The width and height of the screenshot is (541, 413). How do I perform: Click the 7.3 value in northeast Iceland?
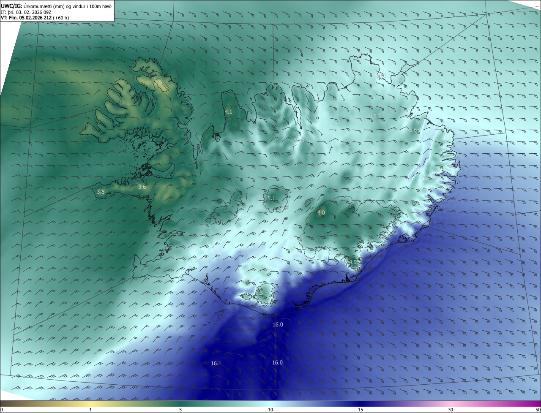[x=377, y=116]
